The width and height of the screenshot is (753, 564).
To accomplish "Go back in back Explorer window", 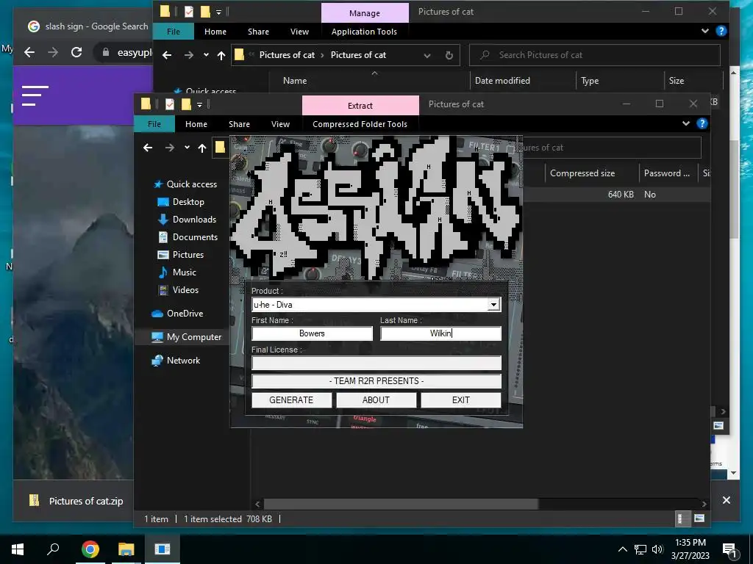I will coord(167,55).
